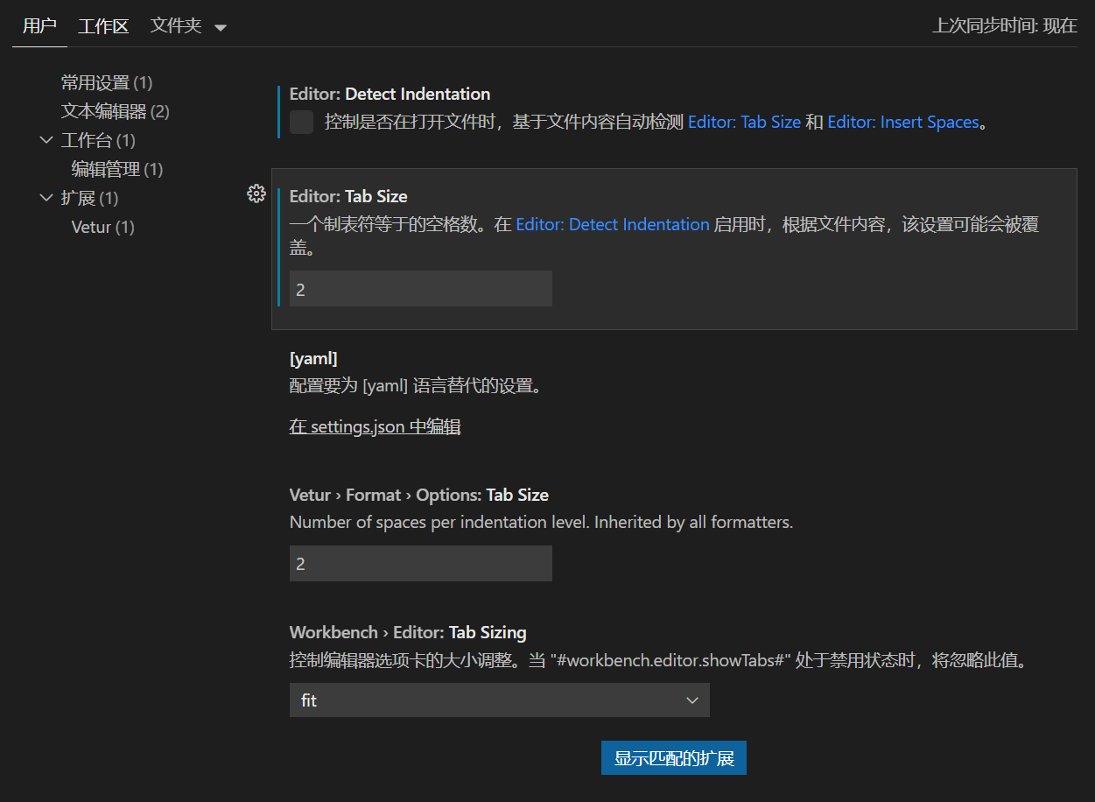Screen dimensions: 1095x802
Task: Select Vetur in the sidebar tree
Action: 102,227
